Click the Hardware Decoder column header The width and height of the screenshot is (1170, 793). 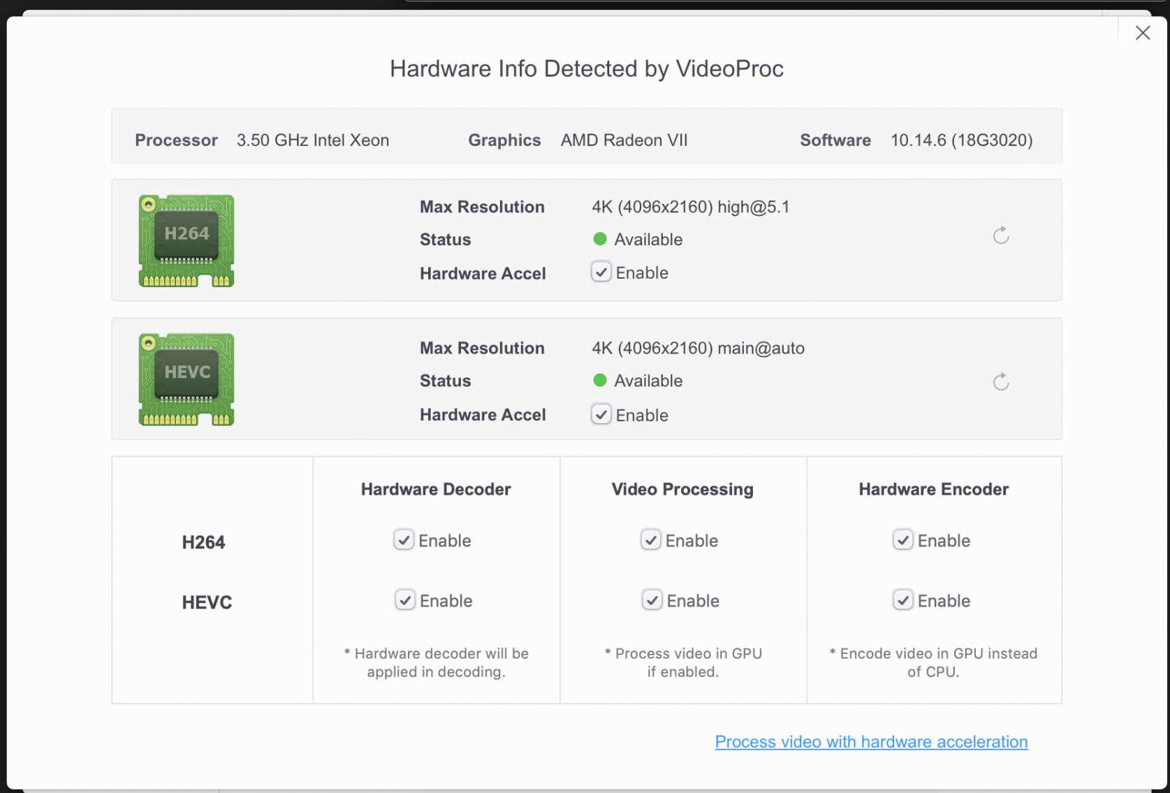(436, 489)
